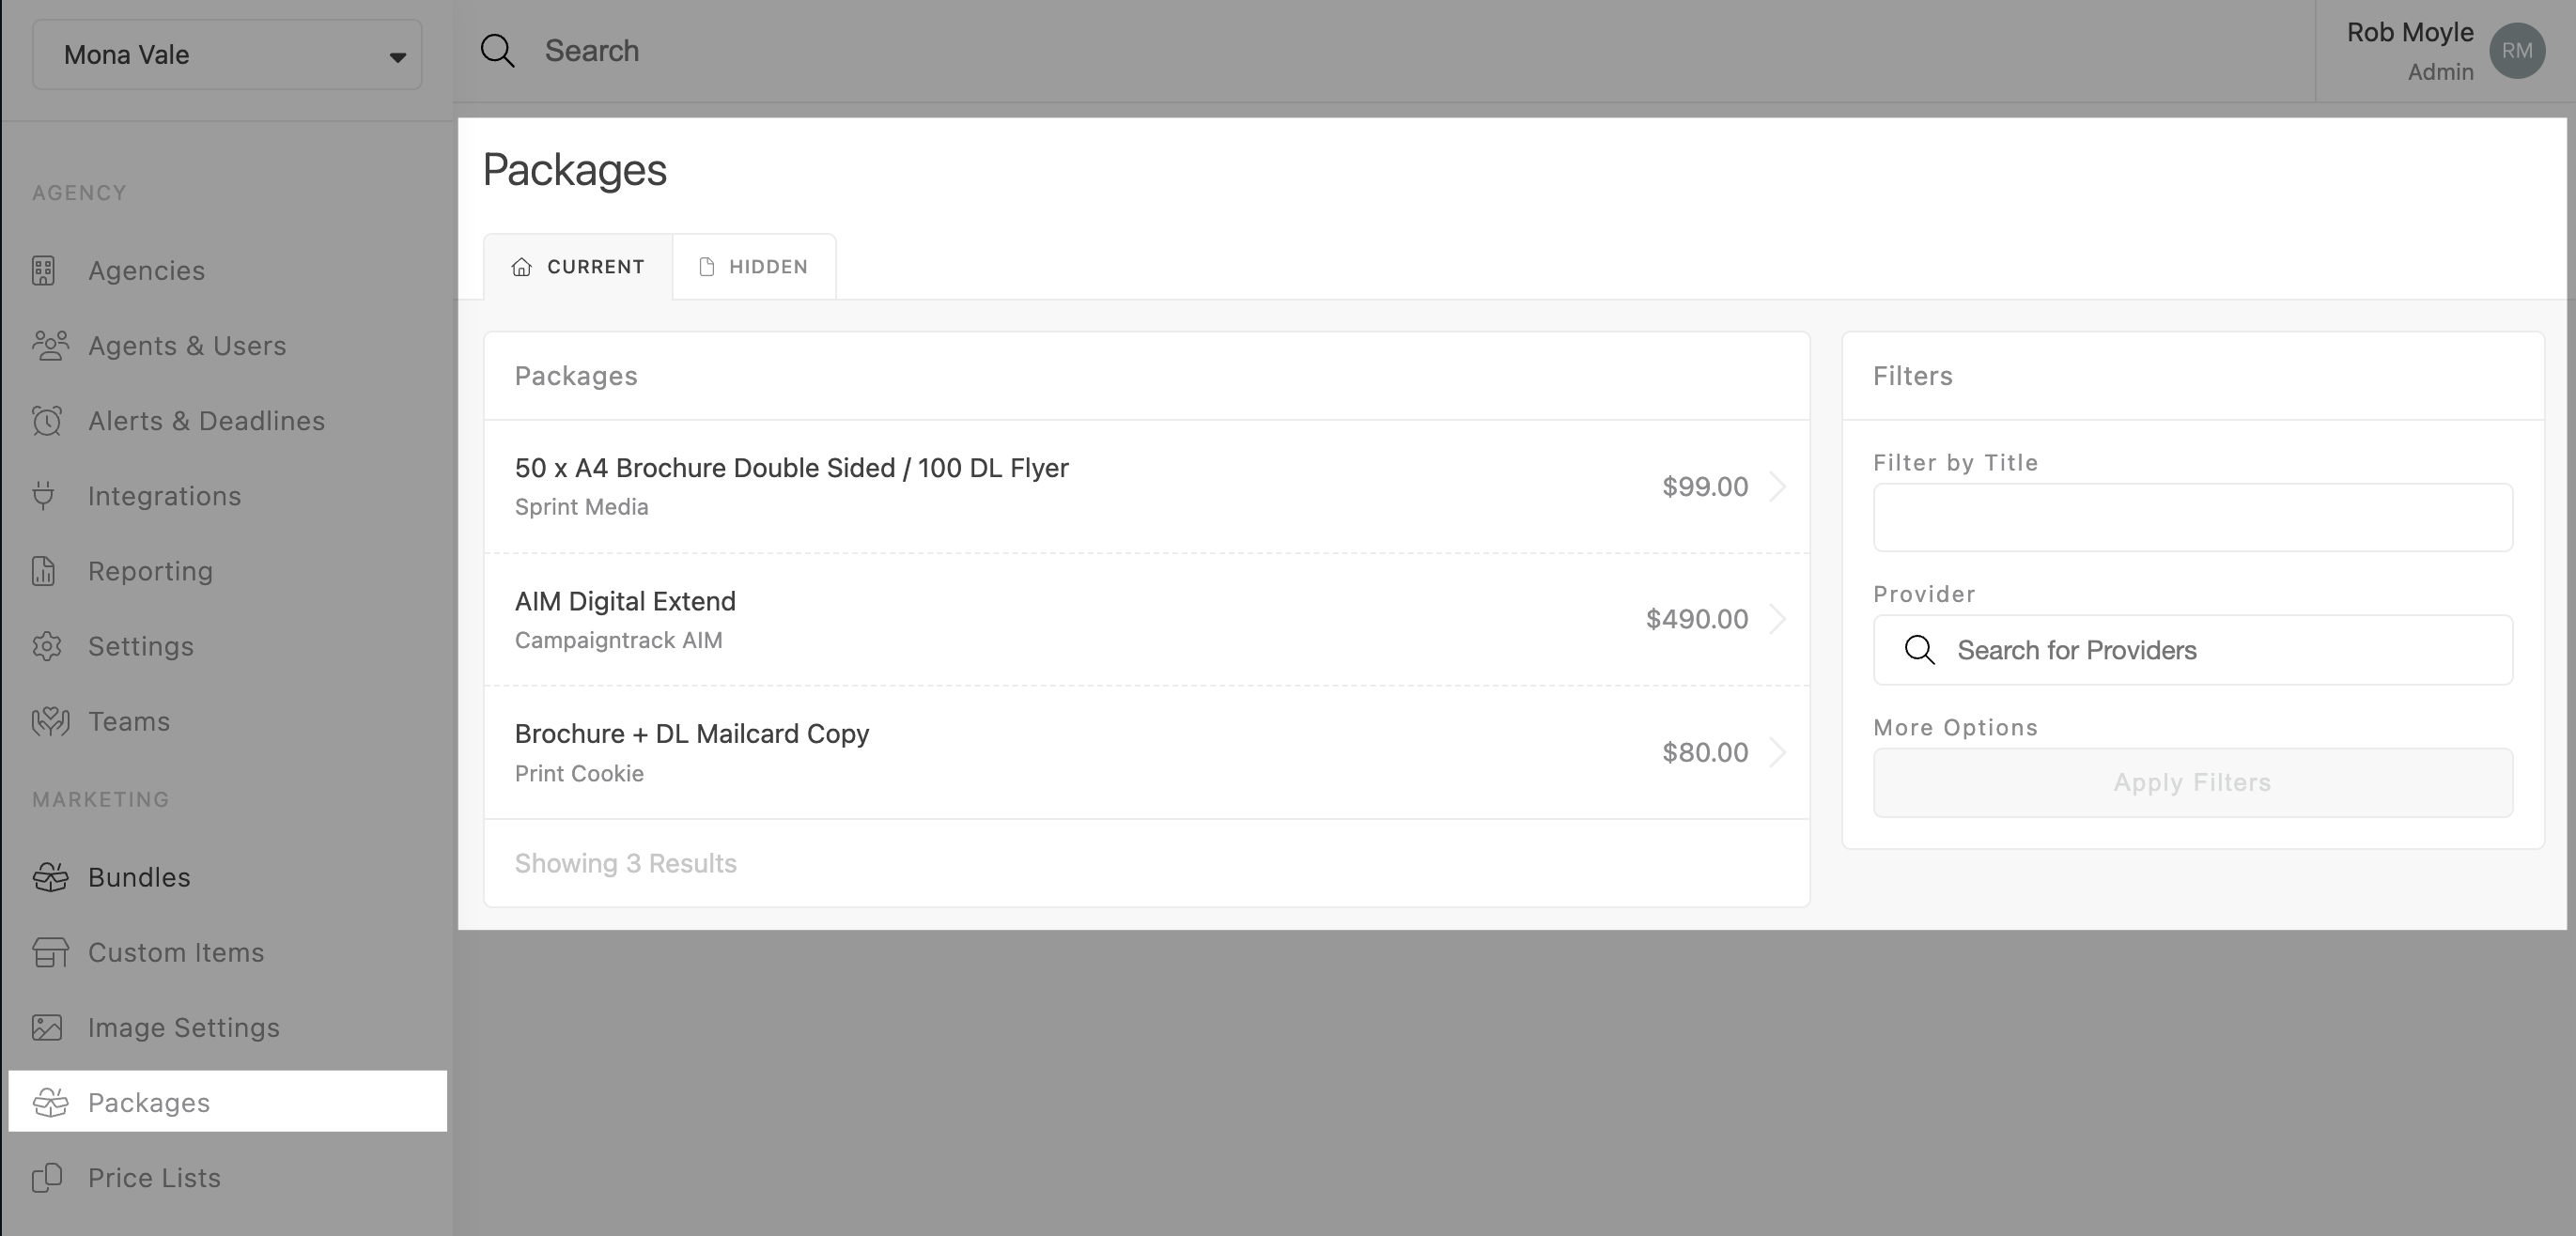Click the Integrations plug icon
The height and width of the screenshot is (1236, 2576).
[x=43, y=496]
